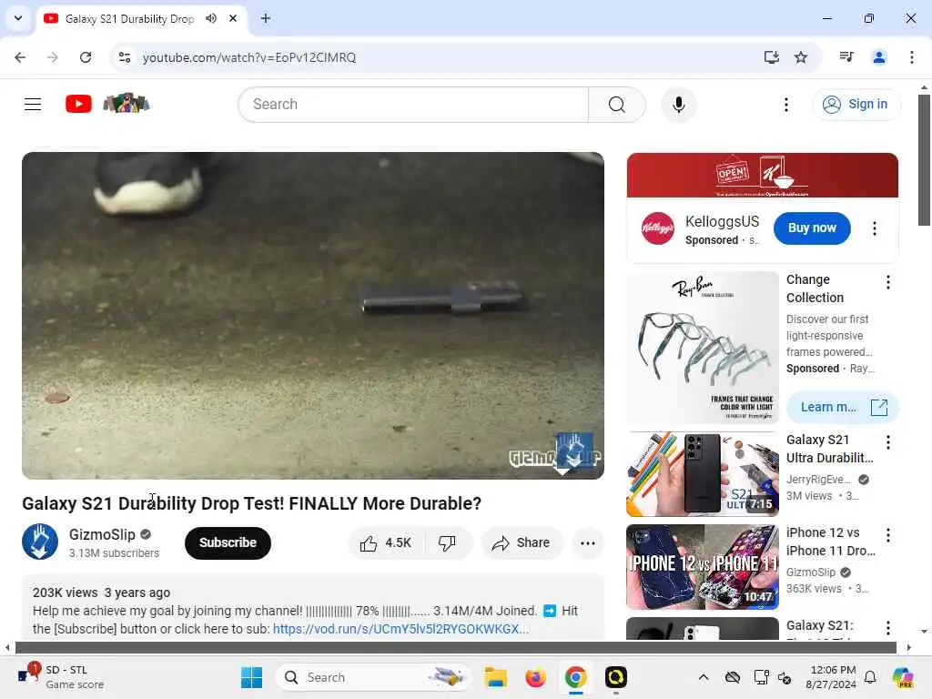Open the Galaxy S21 Ultra Durability title link
This screenshot has height=699, width=932.
[830, 449]
